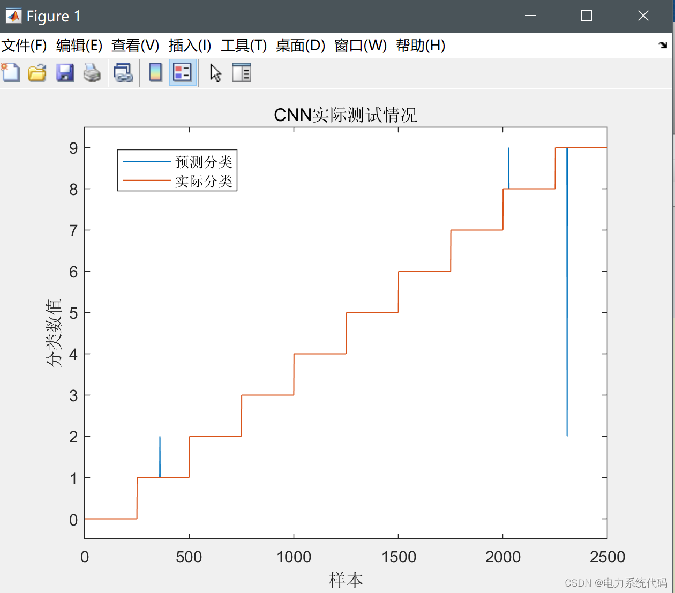Print the figure using the printer icon
Screen dimensions: 675x593
(92, 72)
